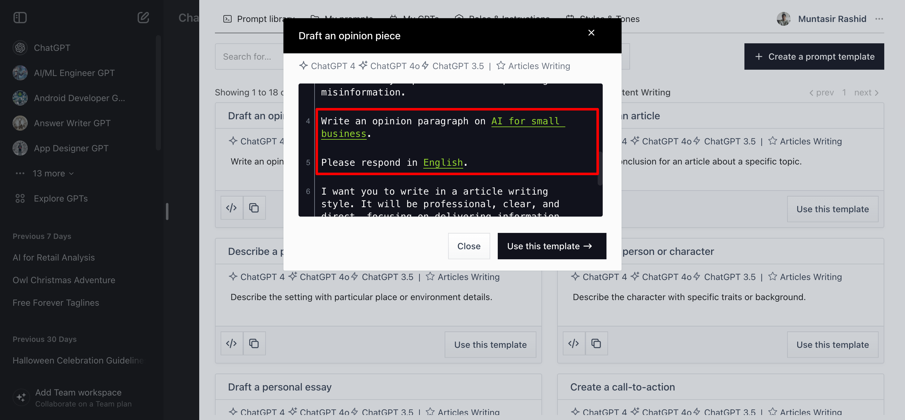Click the code view icon under Describe the setting

231,343
